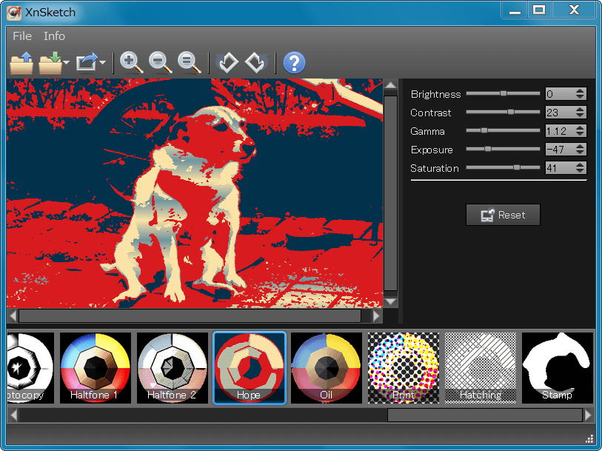
Task: Click the effects strip scrollbar thumb
Action: pyautogui.click(x=485, y=415)
